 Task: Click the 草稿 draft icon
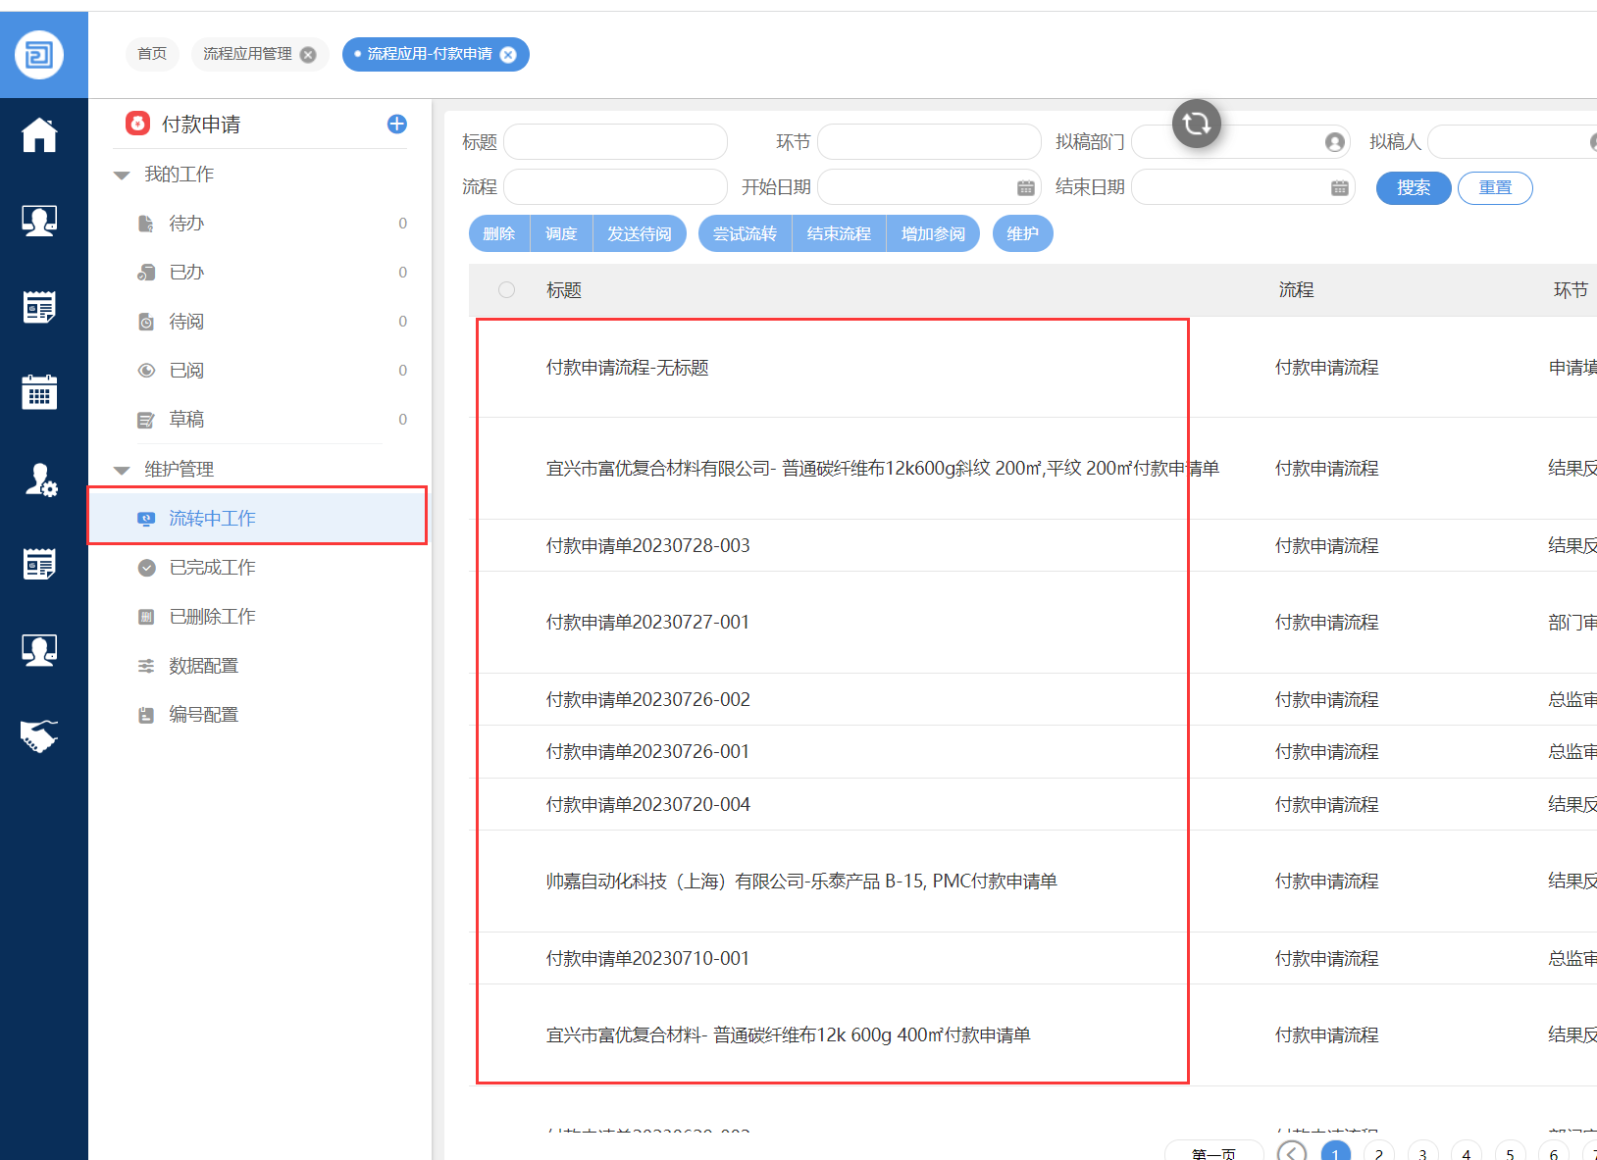[146, 420]
